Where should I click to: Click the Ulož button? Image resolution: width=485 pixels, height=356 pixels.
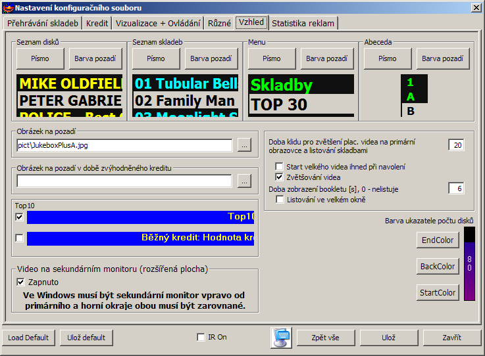point(389,338)
